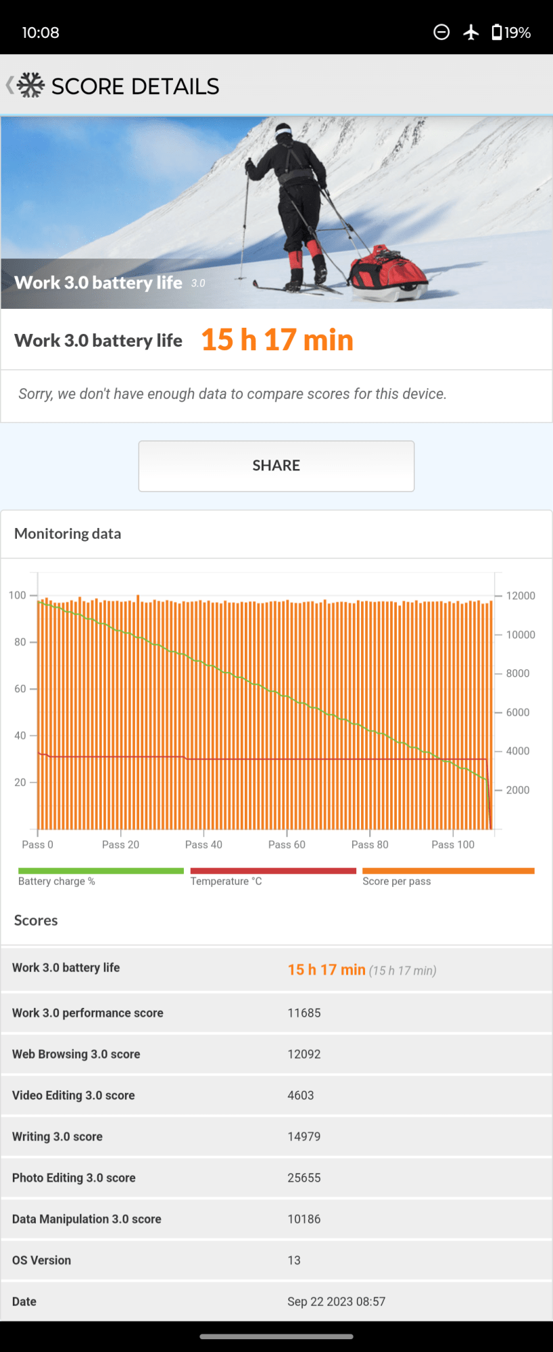Screen dimensions: 553x1352
Task: Select the Data Manipulation 3.0 score row
Action: [276, 1219]
